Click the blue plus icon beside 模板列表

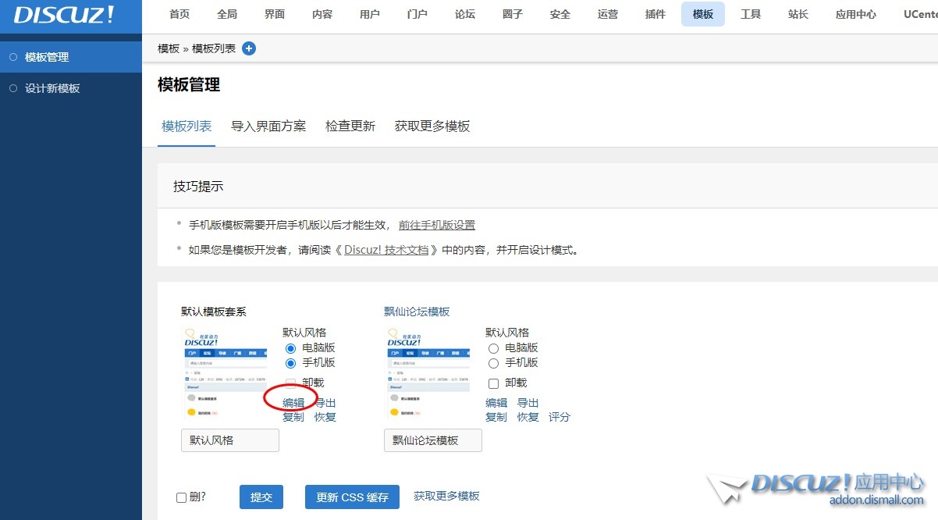pyautogui.click(x=249, y=48)
